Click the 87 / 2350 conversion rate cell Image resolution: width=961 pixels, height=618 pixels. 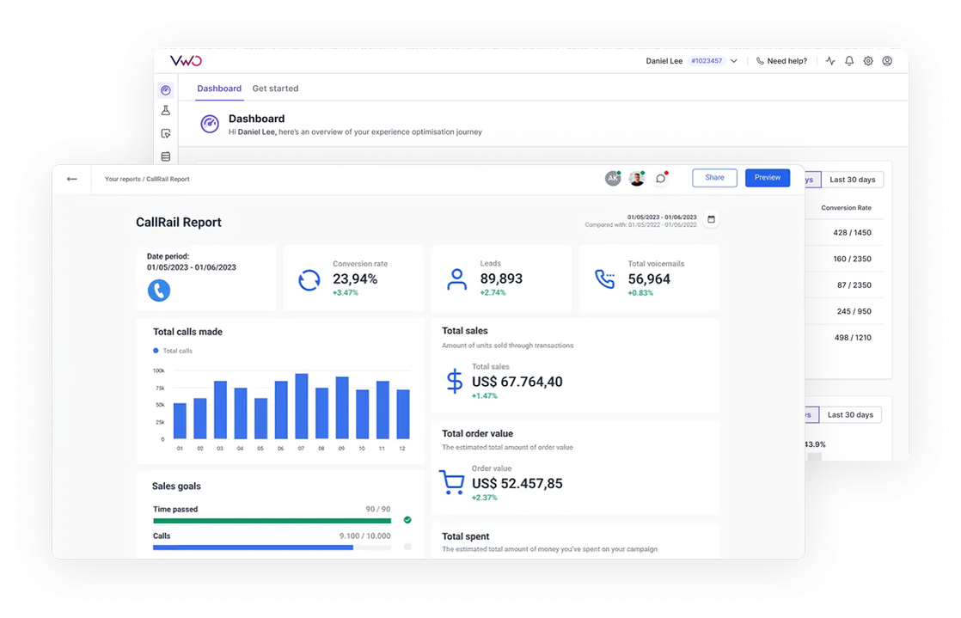(x=854, y=285)
